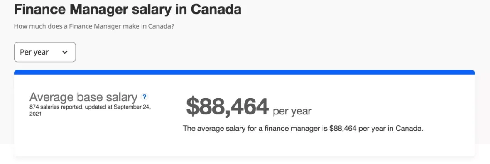The height and width of the screenshot is (164, 490).
Task: Click the chevron arrow in Per year selector
Action: (x=65, y=52)
